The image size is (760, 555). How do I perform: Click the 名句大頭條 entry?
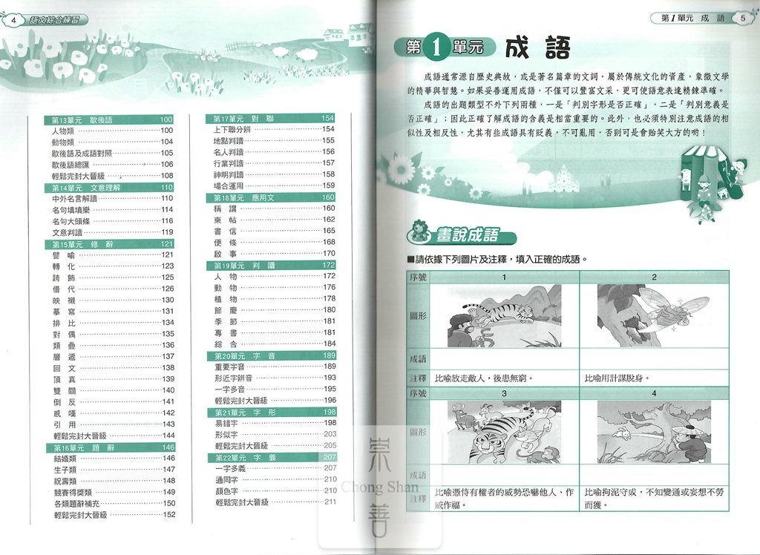[112, 221]
